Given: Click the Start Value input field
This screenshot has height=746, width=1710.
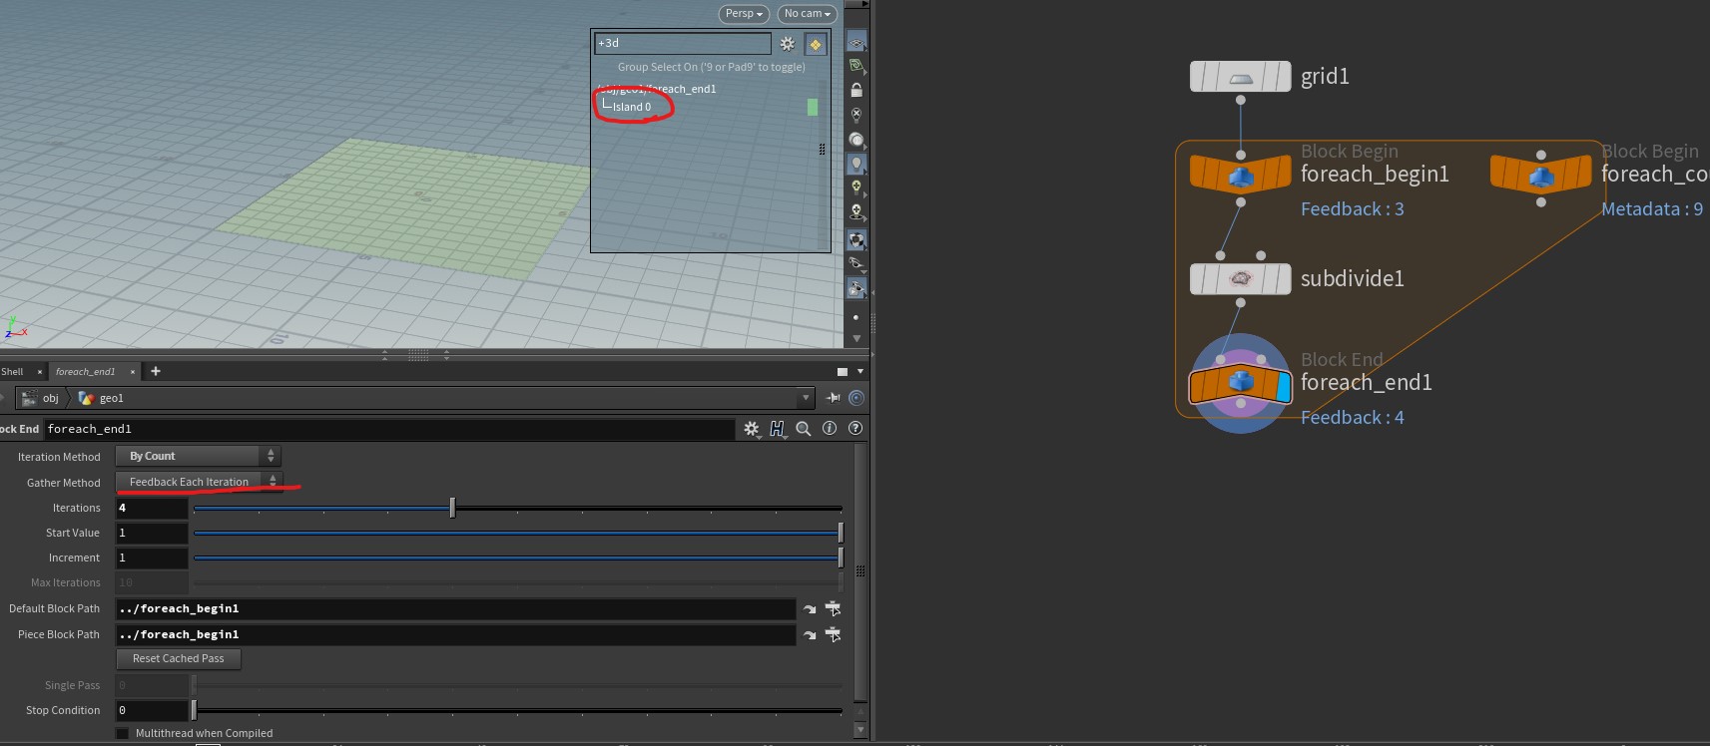Looking at the screenshot, I should click(152, 533).
